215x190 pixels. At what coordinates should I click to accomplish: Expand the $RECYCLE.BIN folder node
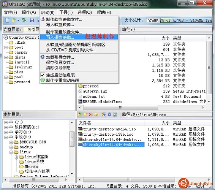point(11,142)
